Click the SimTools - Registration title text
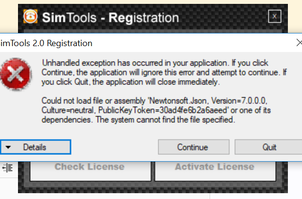 (110, 17)
